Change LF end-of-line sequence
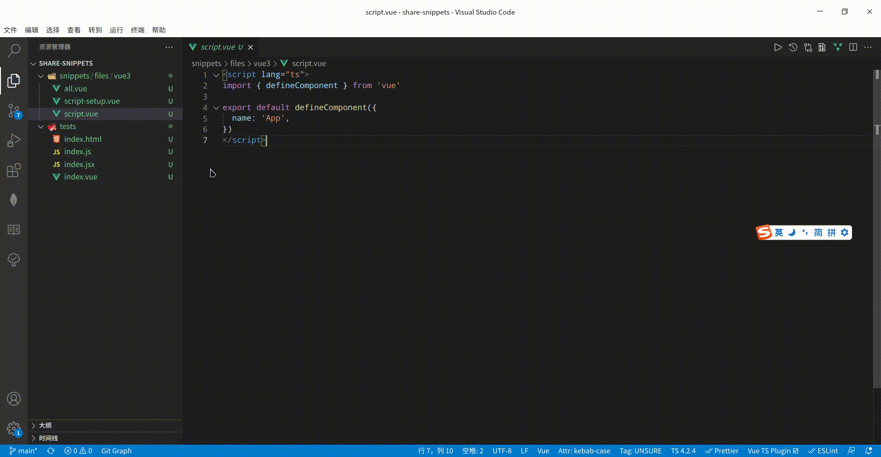The width and height of the screenshot is (881, 457). click(x=524, y=451)
